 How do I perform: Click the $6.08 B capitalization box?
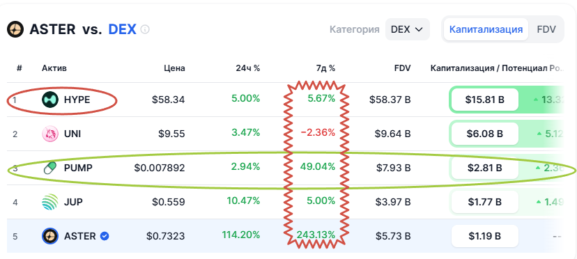click(484, 134)
